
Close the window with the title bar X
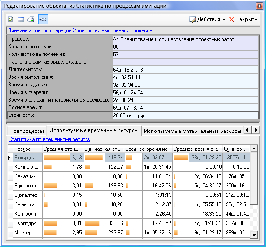point(259,6)
